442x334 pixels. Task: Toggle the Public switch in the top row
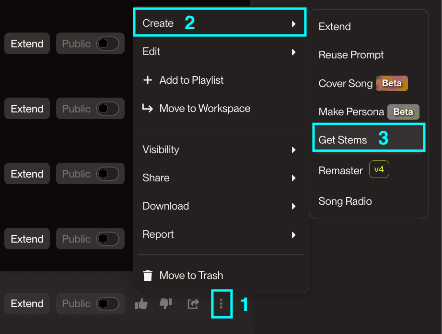[x=107, y=44]
